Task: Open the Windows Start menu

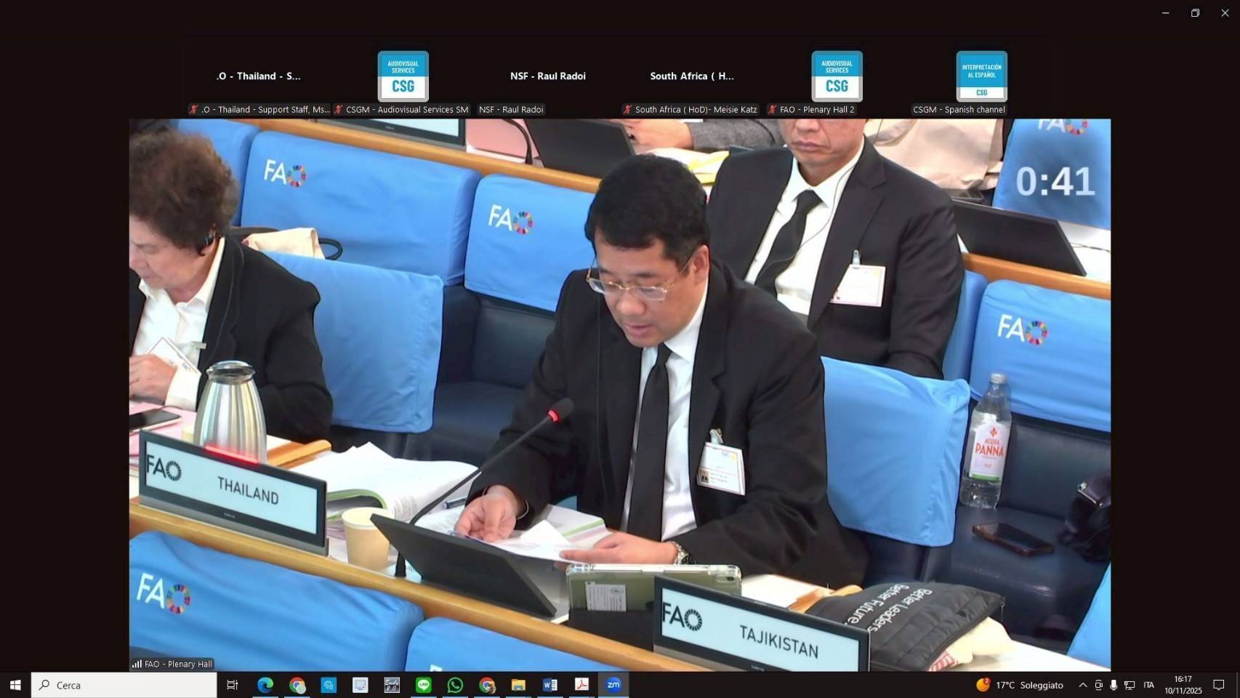Action: (x=14, y=684)
